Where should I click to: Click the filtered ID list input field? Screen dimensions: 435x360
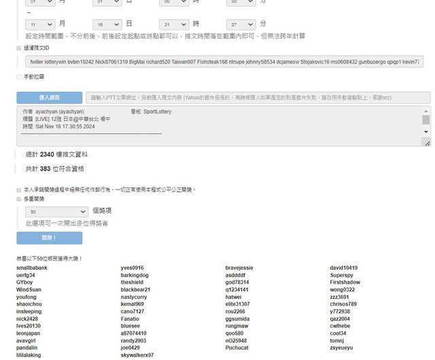[x=224, y=62]
